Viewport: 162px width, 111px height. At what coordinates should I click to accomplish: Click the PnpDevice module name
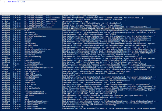tap(29, 60)
